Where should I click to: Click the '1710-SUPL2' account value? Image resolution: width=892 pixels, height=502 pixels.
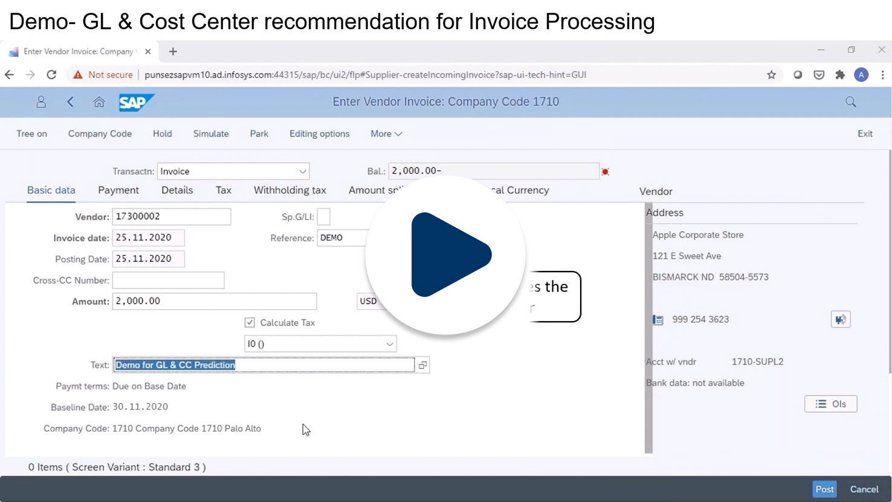coord(757,362)
